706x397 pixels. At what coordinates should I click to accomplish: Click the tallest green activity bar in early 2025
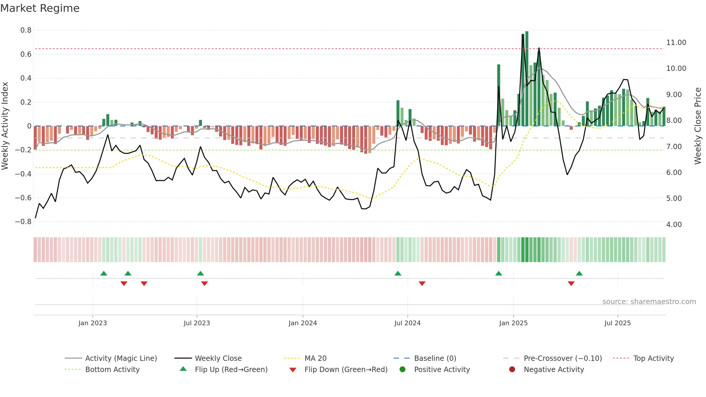(x=527, y=79)
